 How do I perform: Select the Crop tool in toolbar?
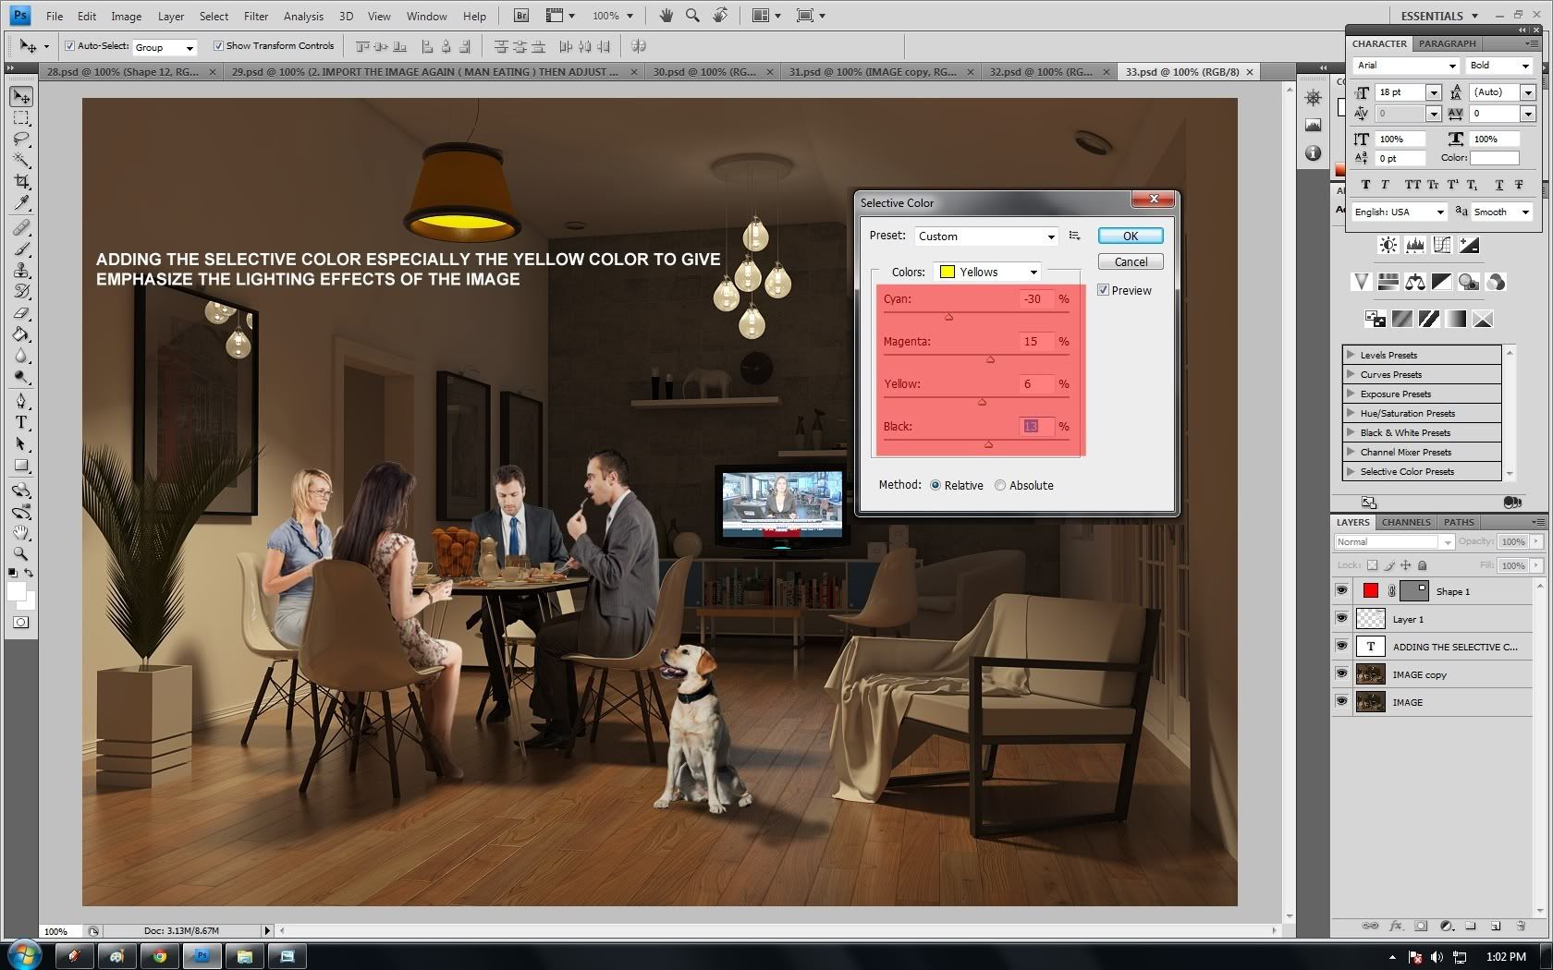click(x=21, y=182)
